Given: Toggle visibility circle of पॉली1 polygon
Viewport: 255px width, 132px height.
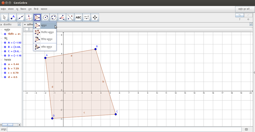Looking at the screenshot, I should point(5,34).
